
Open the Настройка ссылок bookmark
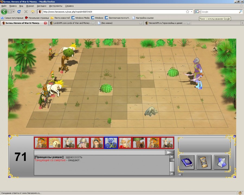(143, 18)
